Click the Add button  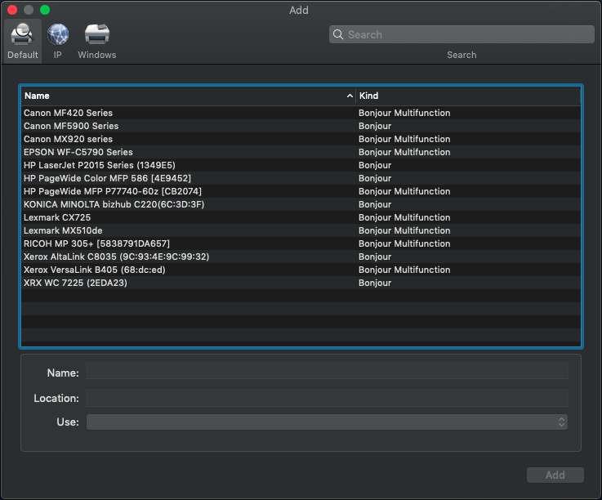point(555,475)
